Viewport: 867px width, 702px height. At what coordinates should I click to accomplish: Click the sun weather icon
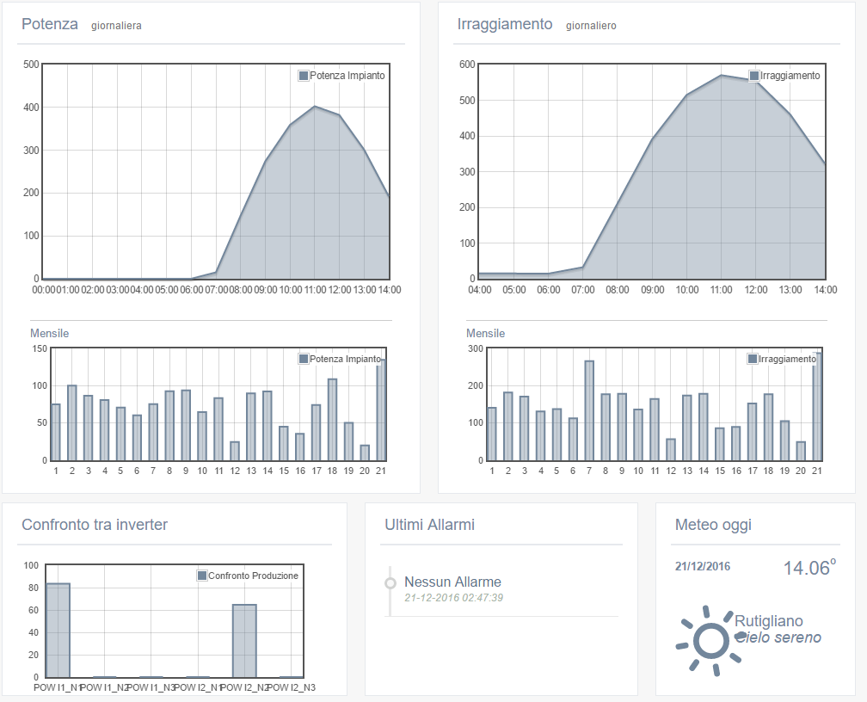710,640
